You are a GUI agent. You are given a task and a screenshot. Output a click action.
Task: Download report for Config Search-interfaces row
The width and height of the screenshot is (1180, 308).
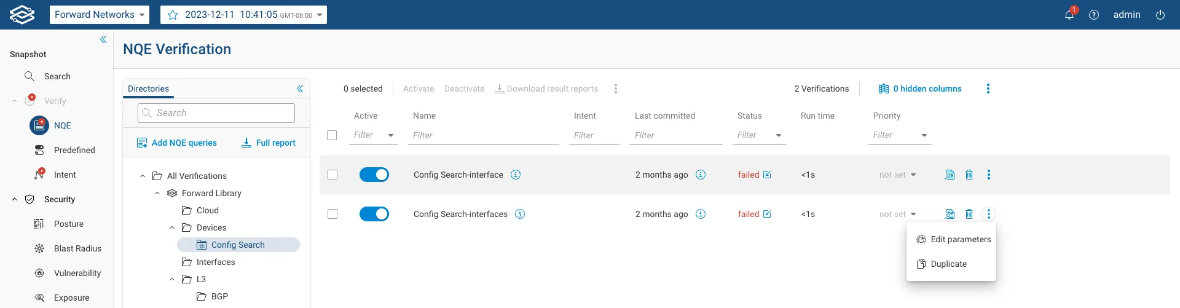click(950, 214)
